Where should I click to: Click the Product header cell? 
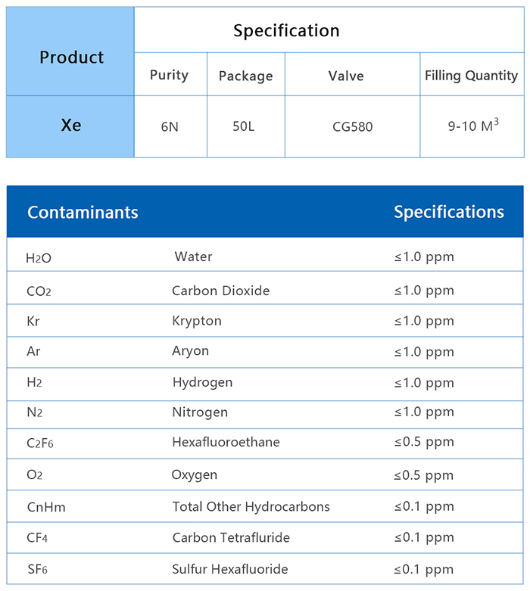(71, 58)
